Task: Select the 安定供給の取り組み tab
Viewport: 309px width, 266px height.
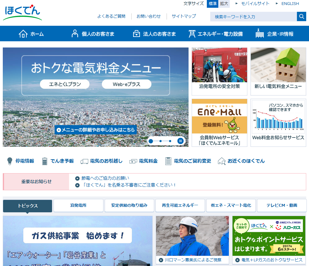Action: [x=129, y=205]
